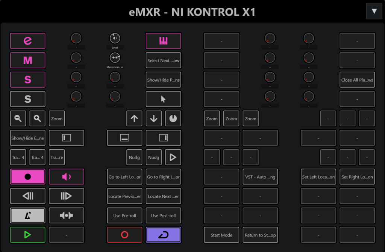Adjust the Level knob
Image resolution: width=385 pixels, height=252 pixels.
[x=115, y=38]
